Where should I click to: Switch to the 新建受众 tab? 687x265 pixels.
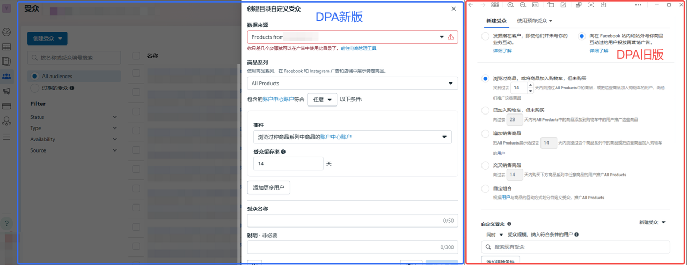496,21
